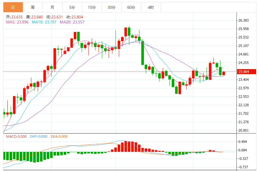Click the 26.383 price axis label

point(244,20)
